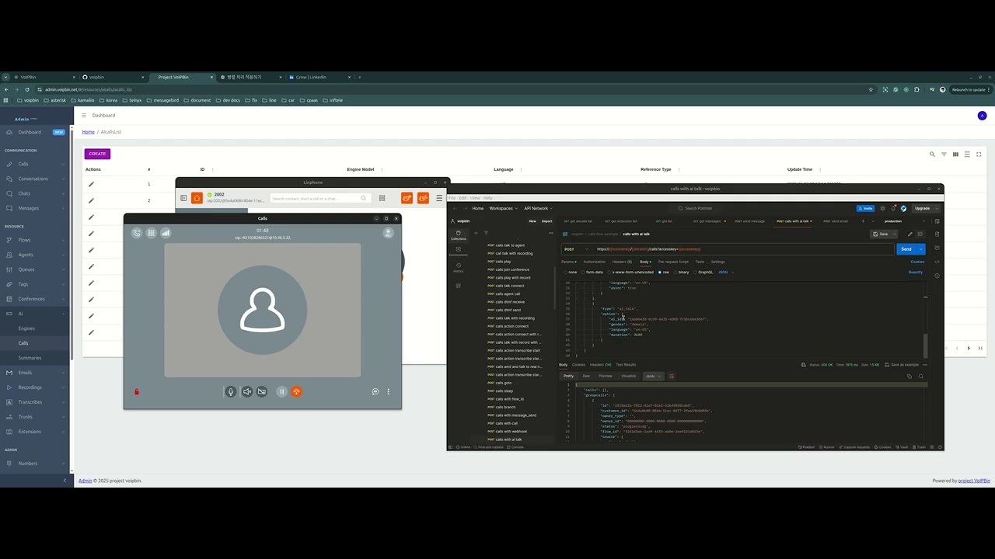Open the JSON body format dropdown
This screenshot has width=995, height=559.
[x=725, y=273]
